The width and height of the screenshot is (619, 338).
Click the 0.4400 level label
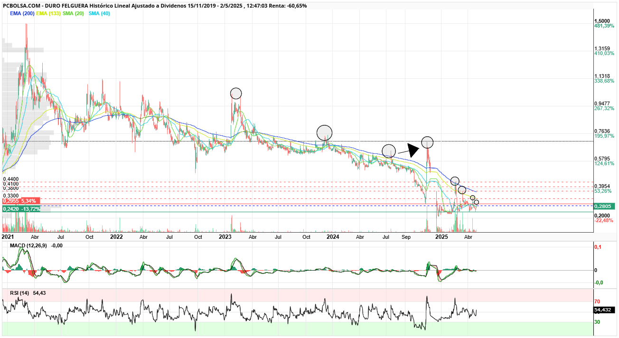[x=11, y=179]
